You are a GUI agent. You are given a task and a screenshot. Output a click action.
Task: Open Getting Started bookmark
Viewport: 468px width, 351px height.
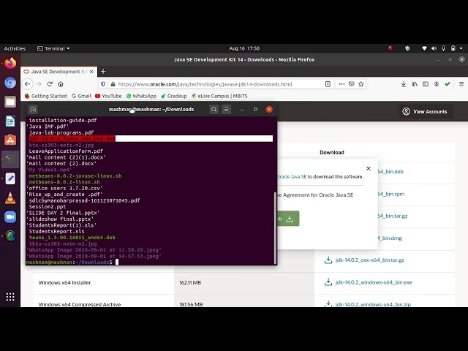coord(45,96)
